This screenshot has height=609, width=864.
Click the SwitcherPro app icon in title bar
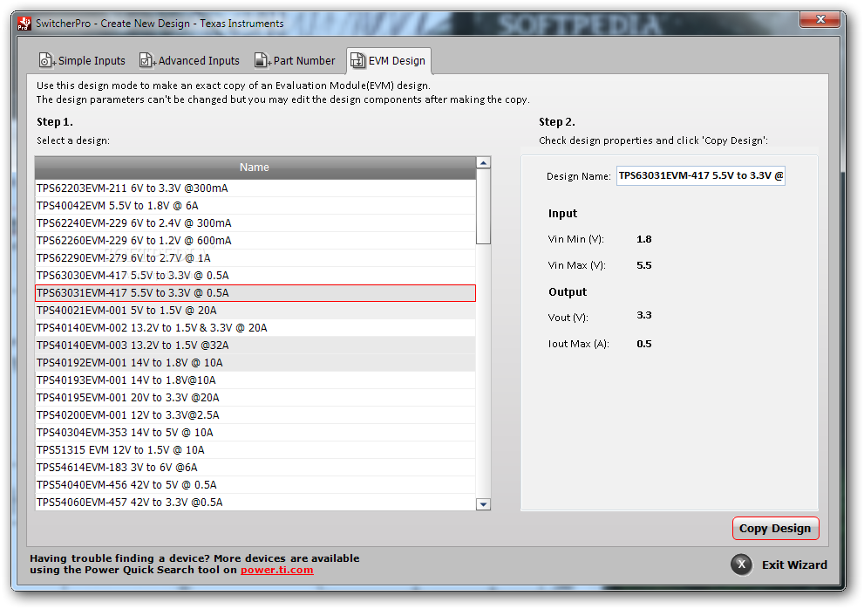[x=24, y=24]
